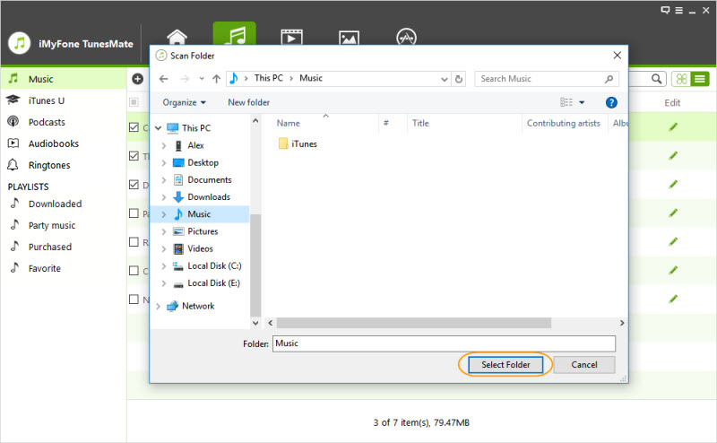Expand the Local Disk (C:) node
The image size is (717, 443).
click(164, 266)
